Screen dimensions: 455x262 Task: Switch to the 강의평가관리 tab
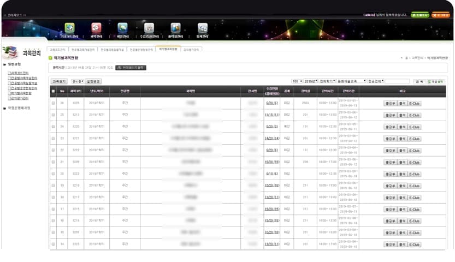tap(191, 50)
